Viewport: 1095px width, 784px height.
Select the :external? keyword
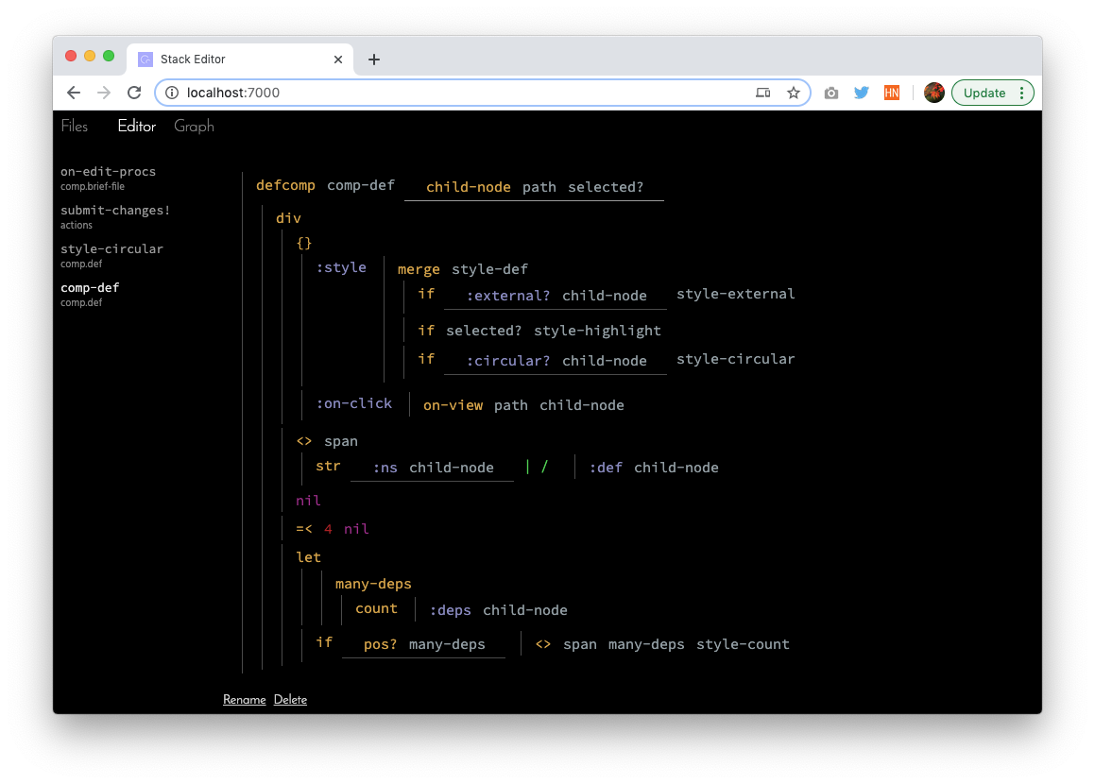508,296
